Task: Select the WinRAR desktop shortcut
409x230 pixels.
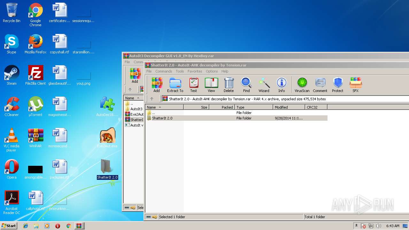Action: [35, 138]
